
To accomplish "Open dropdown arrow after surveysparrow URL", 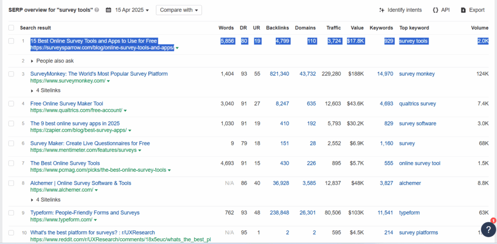I will click(177, 48).
